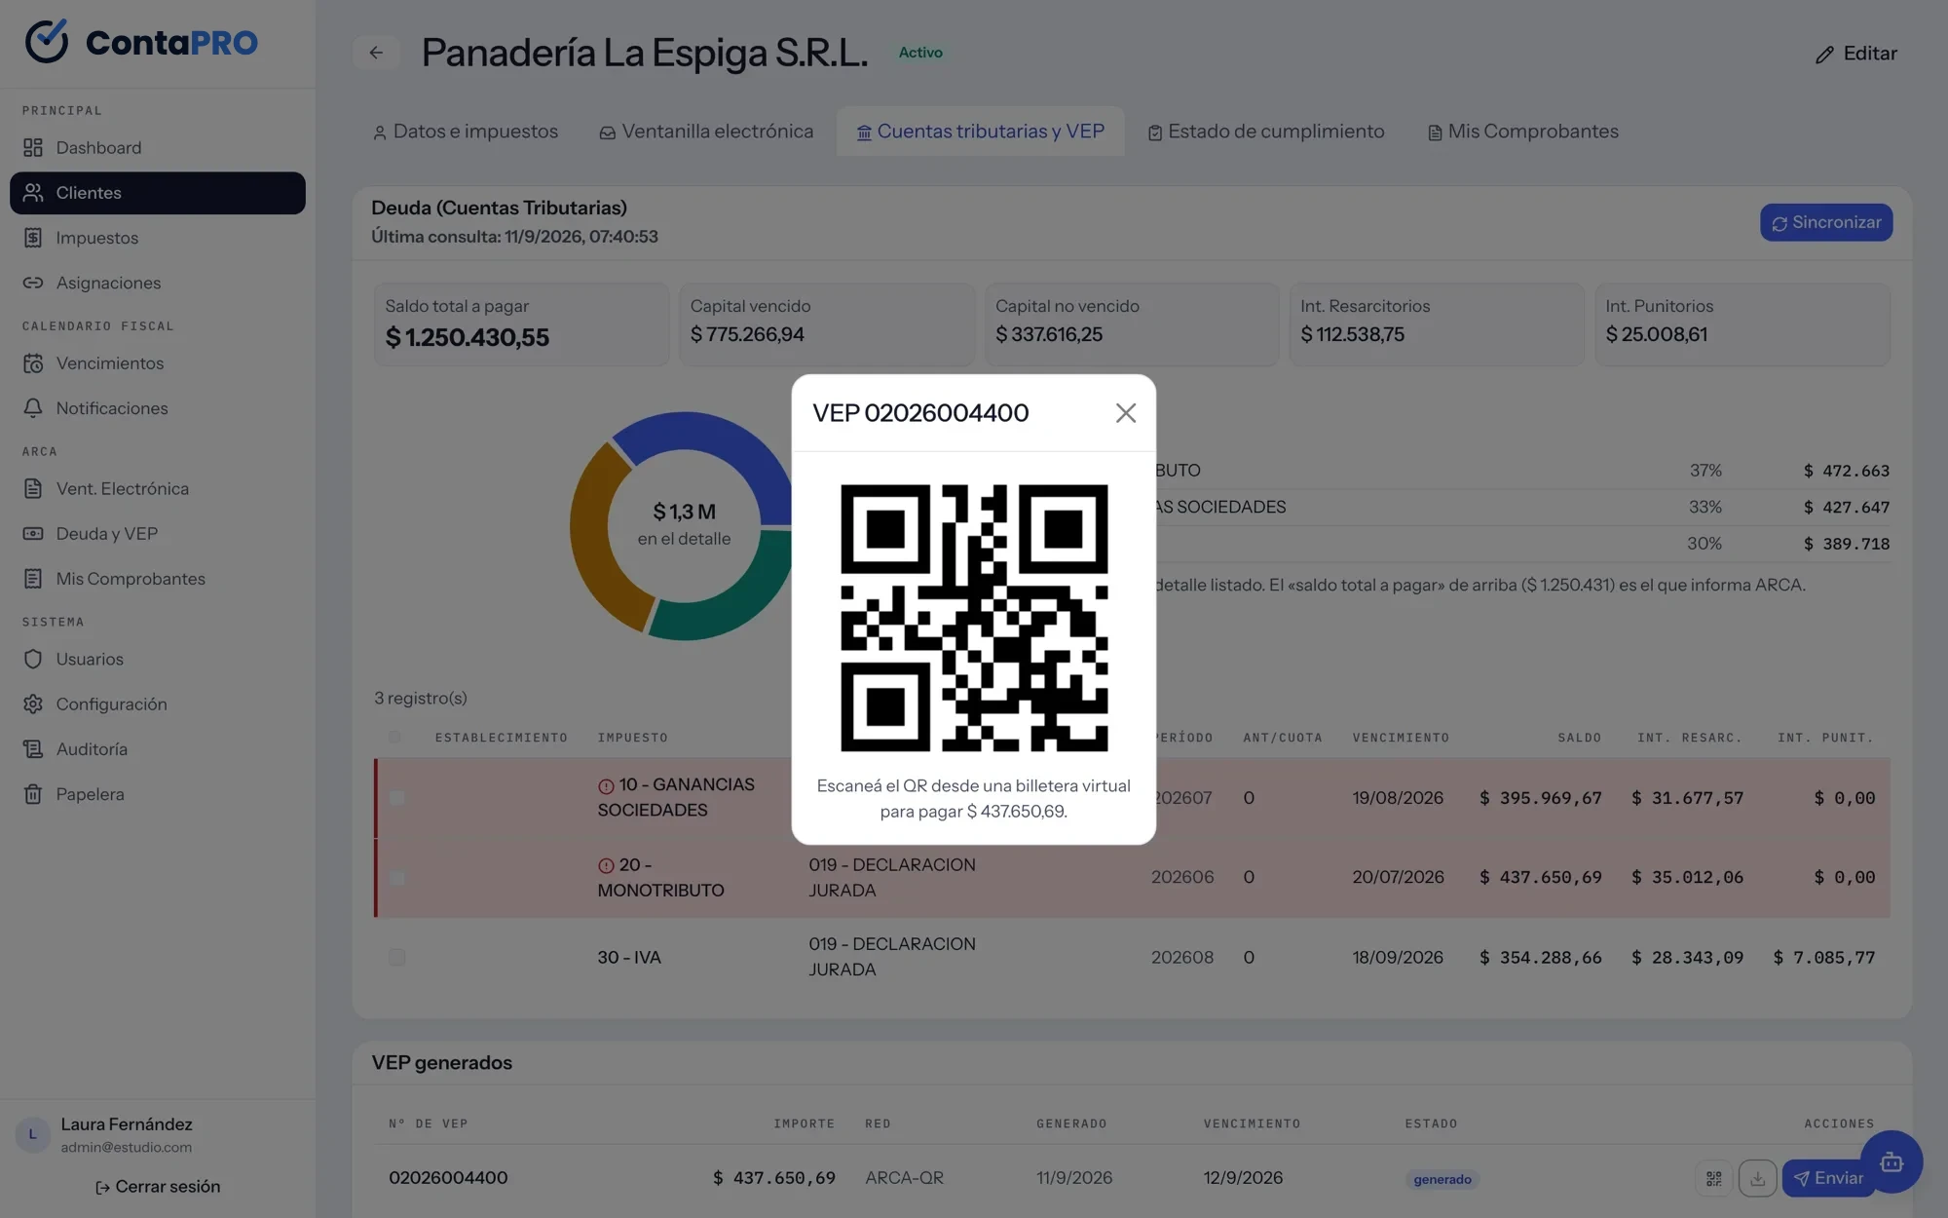Screen dimensions: 1948x1218
Task: Open Deuda y VEP sidebar item
Action: tap(158, 534)
